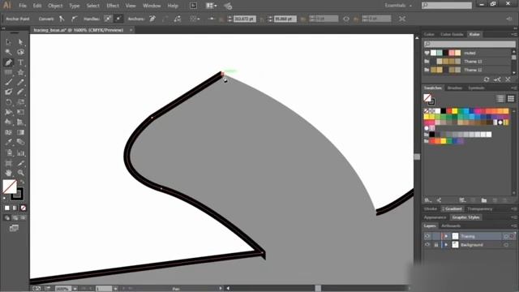Click the Fill color box in toolbar

(x=10, y=187)
